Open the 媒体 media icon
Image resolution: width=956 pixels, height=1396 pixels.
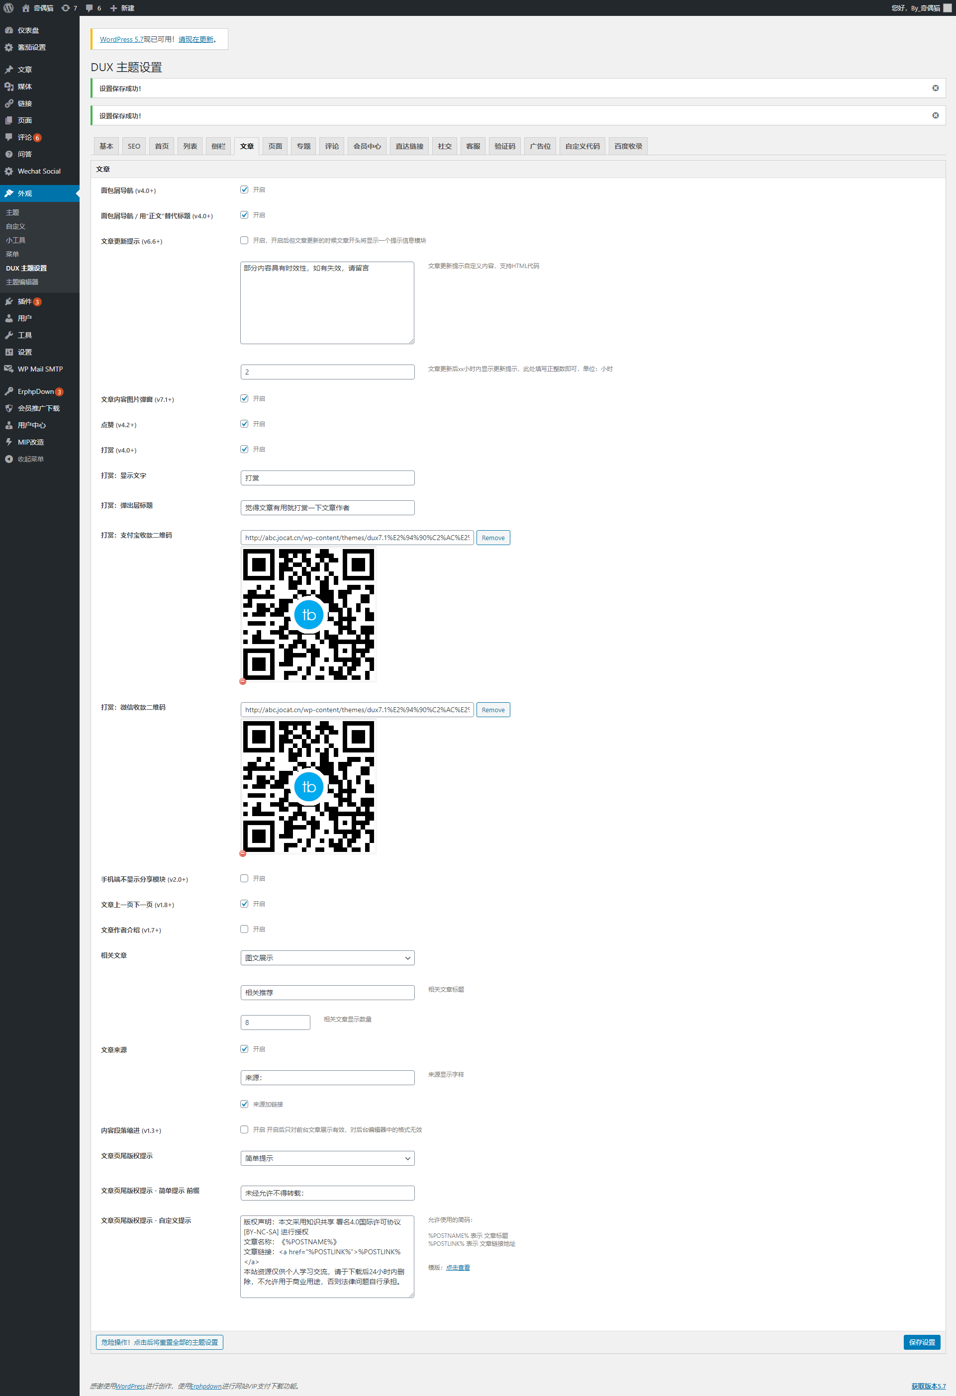pos(9,87)
